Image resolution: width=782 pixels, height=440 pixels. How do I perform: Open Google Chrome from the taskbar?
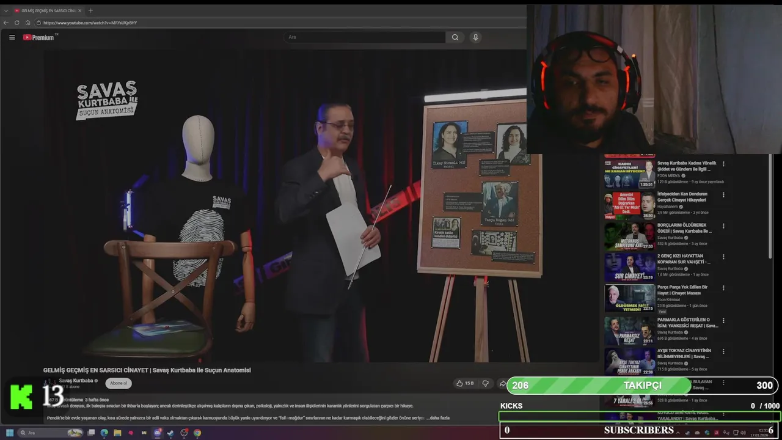197,433
